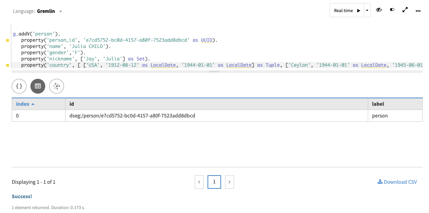Click the id column header
This screenshot has width=429, height=213.
[x=216, y=104]
